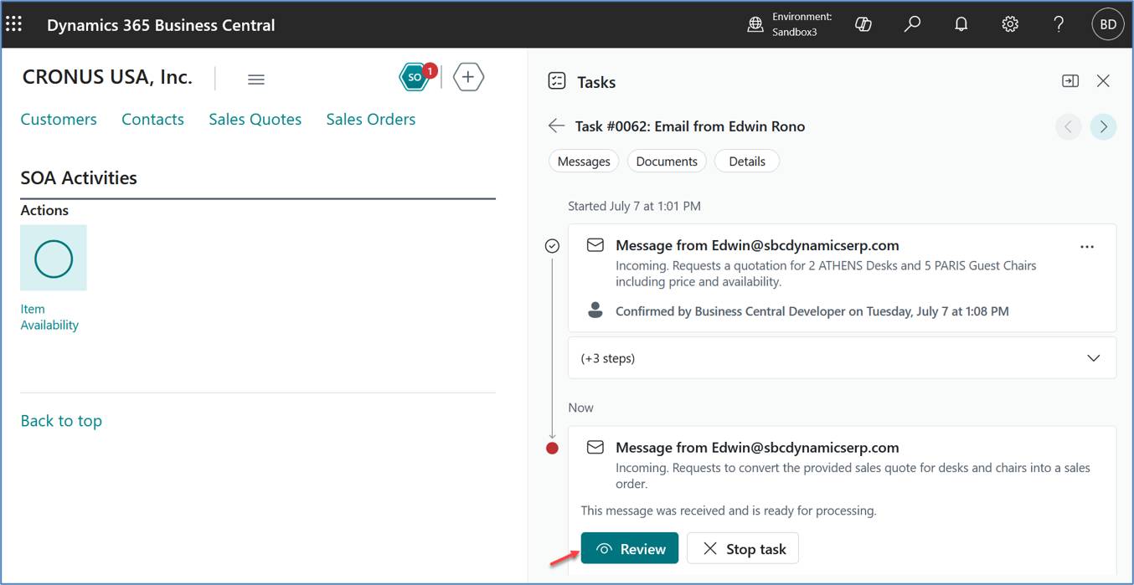Open Customers navigation link

[59, 119]
